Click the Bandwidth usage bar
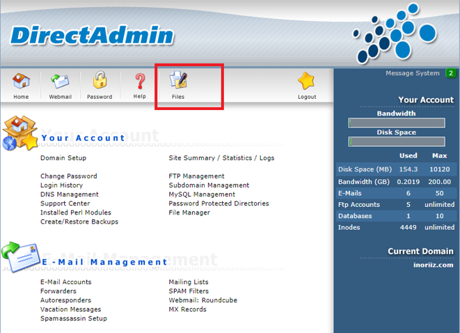 coord(397,123)
